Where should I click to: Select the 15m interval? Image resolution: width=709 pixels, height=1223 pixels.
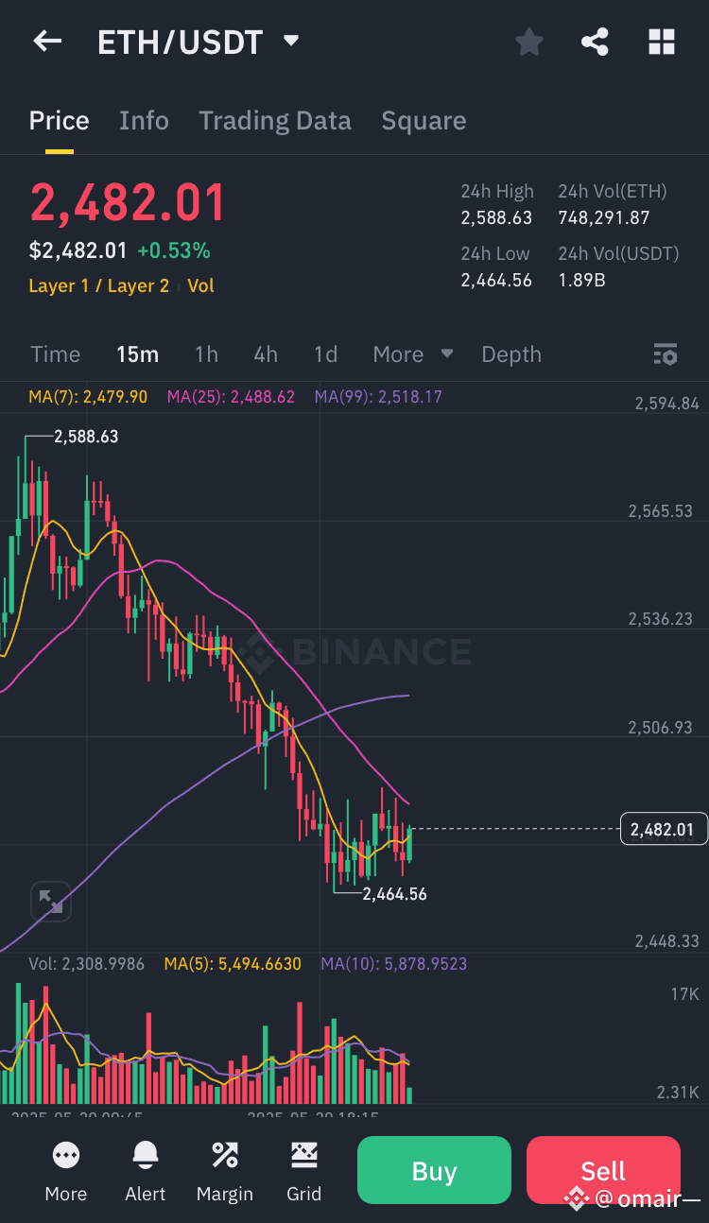pos(137,354)
